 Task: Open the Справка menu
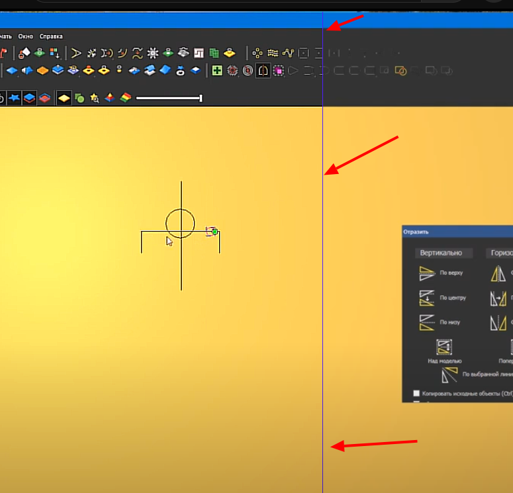[51, 36]
